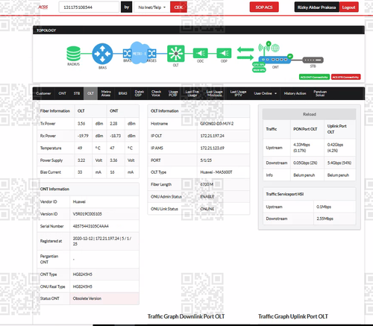Click the RADIUS database icon in topology
This screenshot has height=326, width=373.
pyautogui.click(x=73, y=54)
